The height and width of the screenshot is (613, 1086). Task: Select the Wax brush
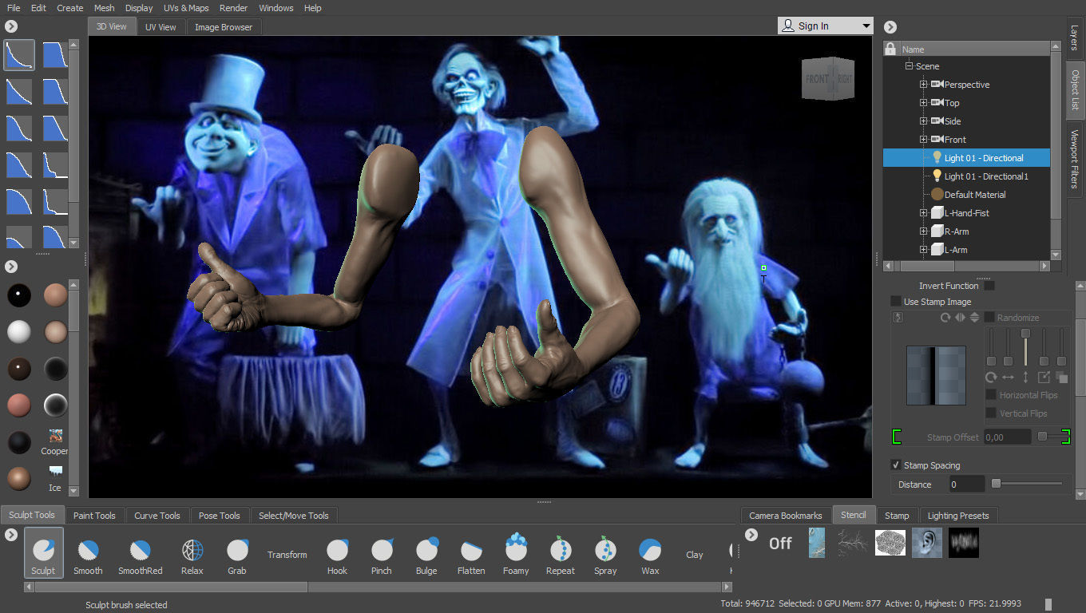pos(650,556)
